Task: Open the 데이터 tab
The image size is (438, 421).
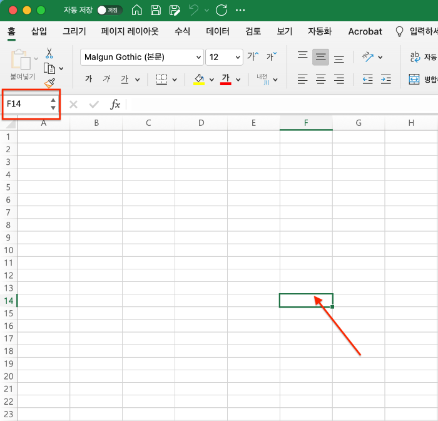Action: click(x=218, y=31)
